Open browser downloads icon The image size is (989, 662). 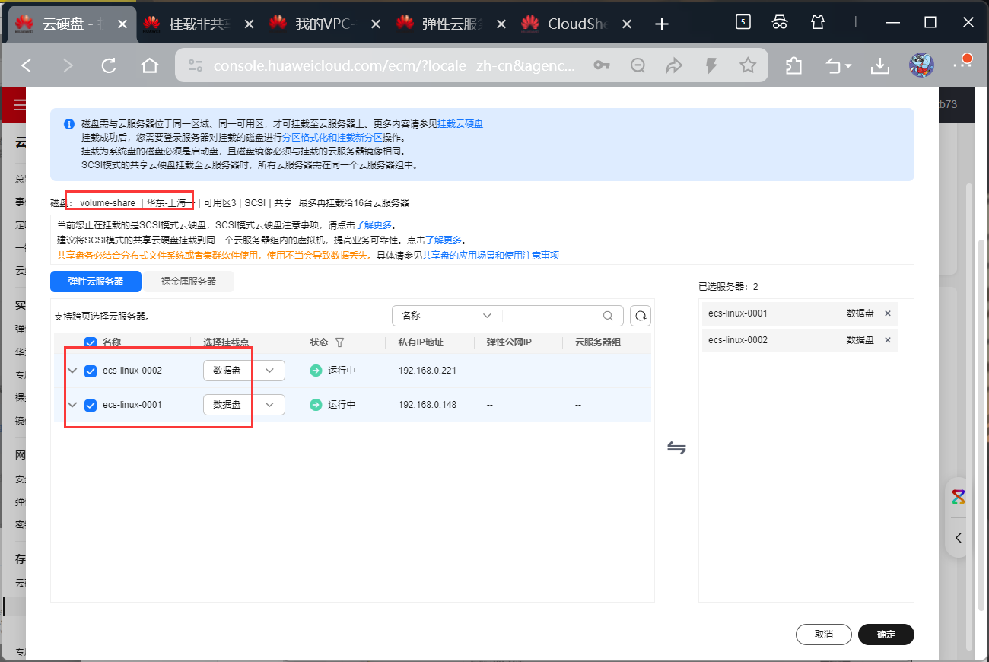(880, 66)
